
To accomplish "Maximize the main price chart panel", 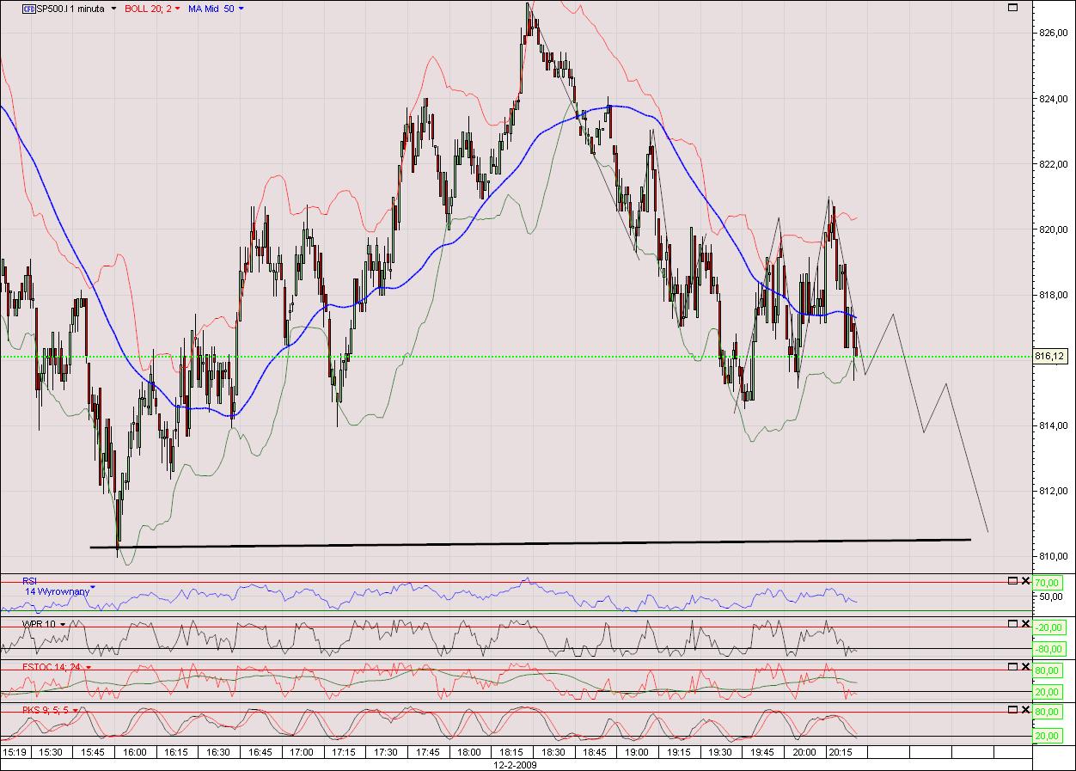I will pos(1012,7).
